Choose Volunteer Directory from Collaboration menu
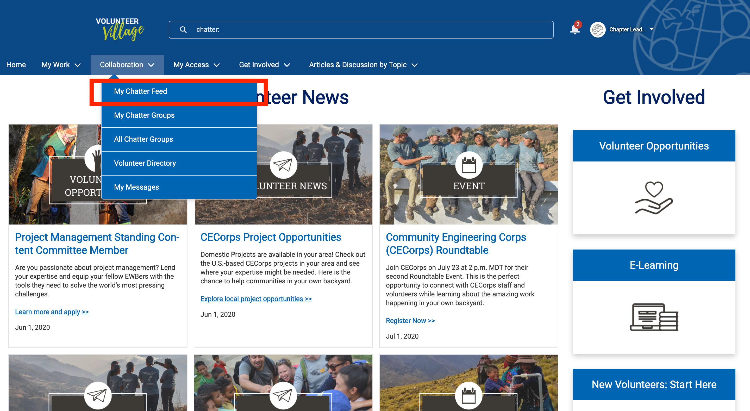This screenshot has width=750, height=411. click(145, 163)
